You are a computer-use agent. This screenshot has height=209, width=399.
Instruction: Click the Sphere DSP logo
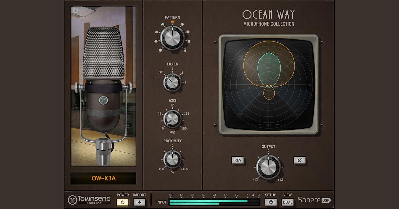314,200
